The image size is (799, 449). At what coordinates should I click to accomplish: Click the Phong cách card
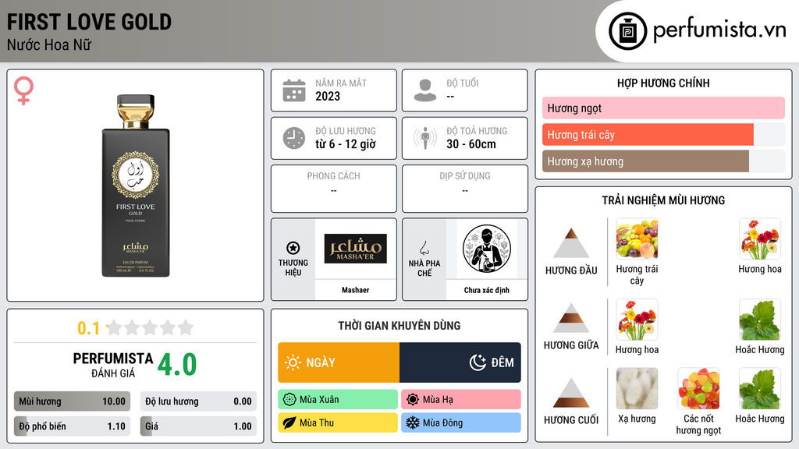(334, 189)
